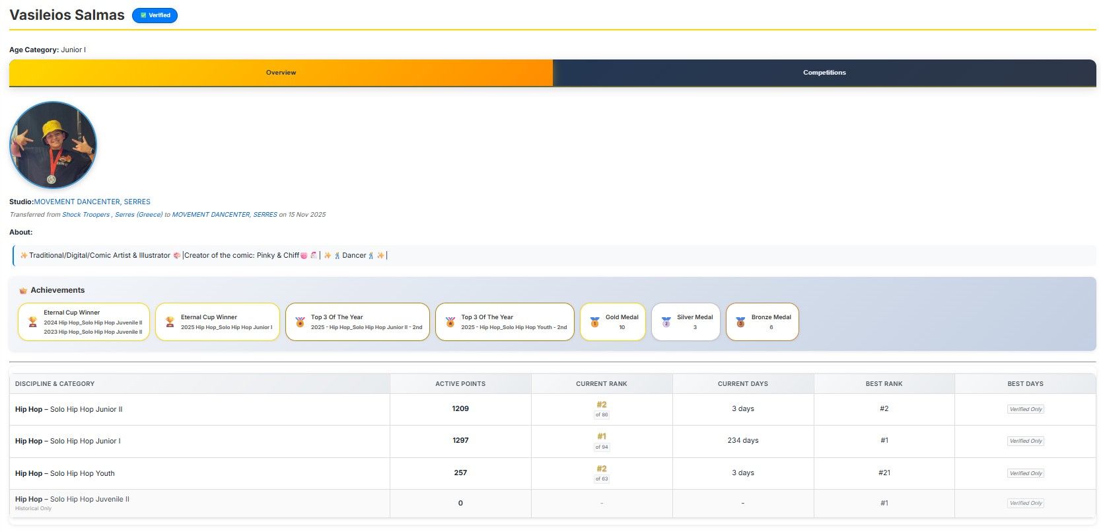The image size is (1101, 532).
Task: Click the dancer profile photo
Action: (53, 145)
